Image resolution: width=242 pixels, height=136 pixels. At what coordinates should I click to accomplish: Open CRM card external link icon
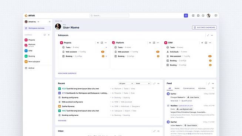[x=206, y=43]
